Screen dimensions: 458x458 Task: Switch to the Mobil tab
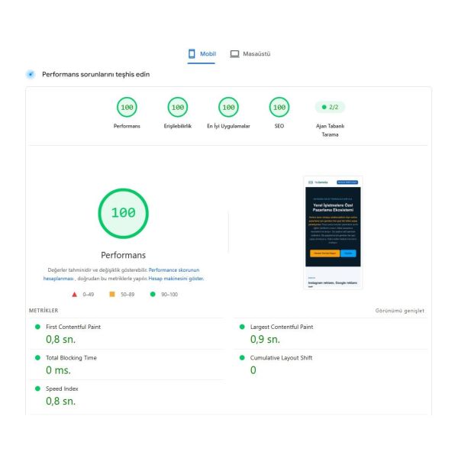[202, 54]
